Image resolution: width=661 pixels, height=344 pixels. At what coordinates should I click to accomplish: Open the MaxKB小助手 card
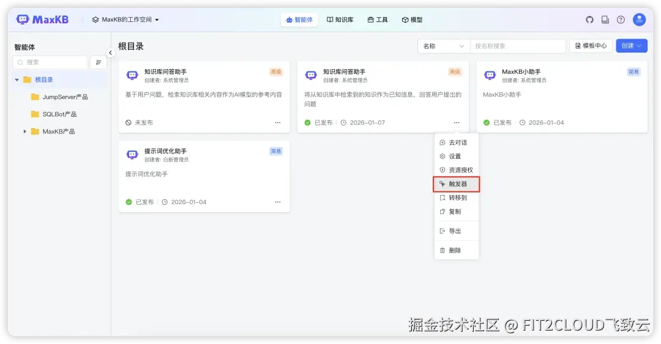[x=561, y=97]
